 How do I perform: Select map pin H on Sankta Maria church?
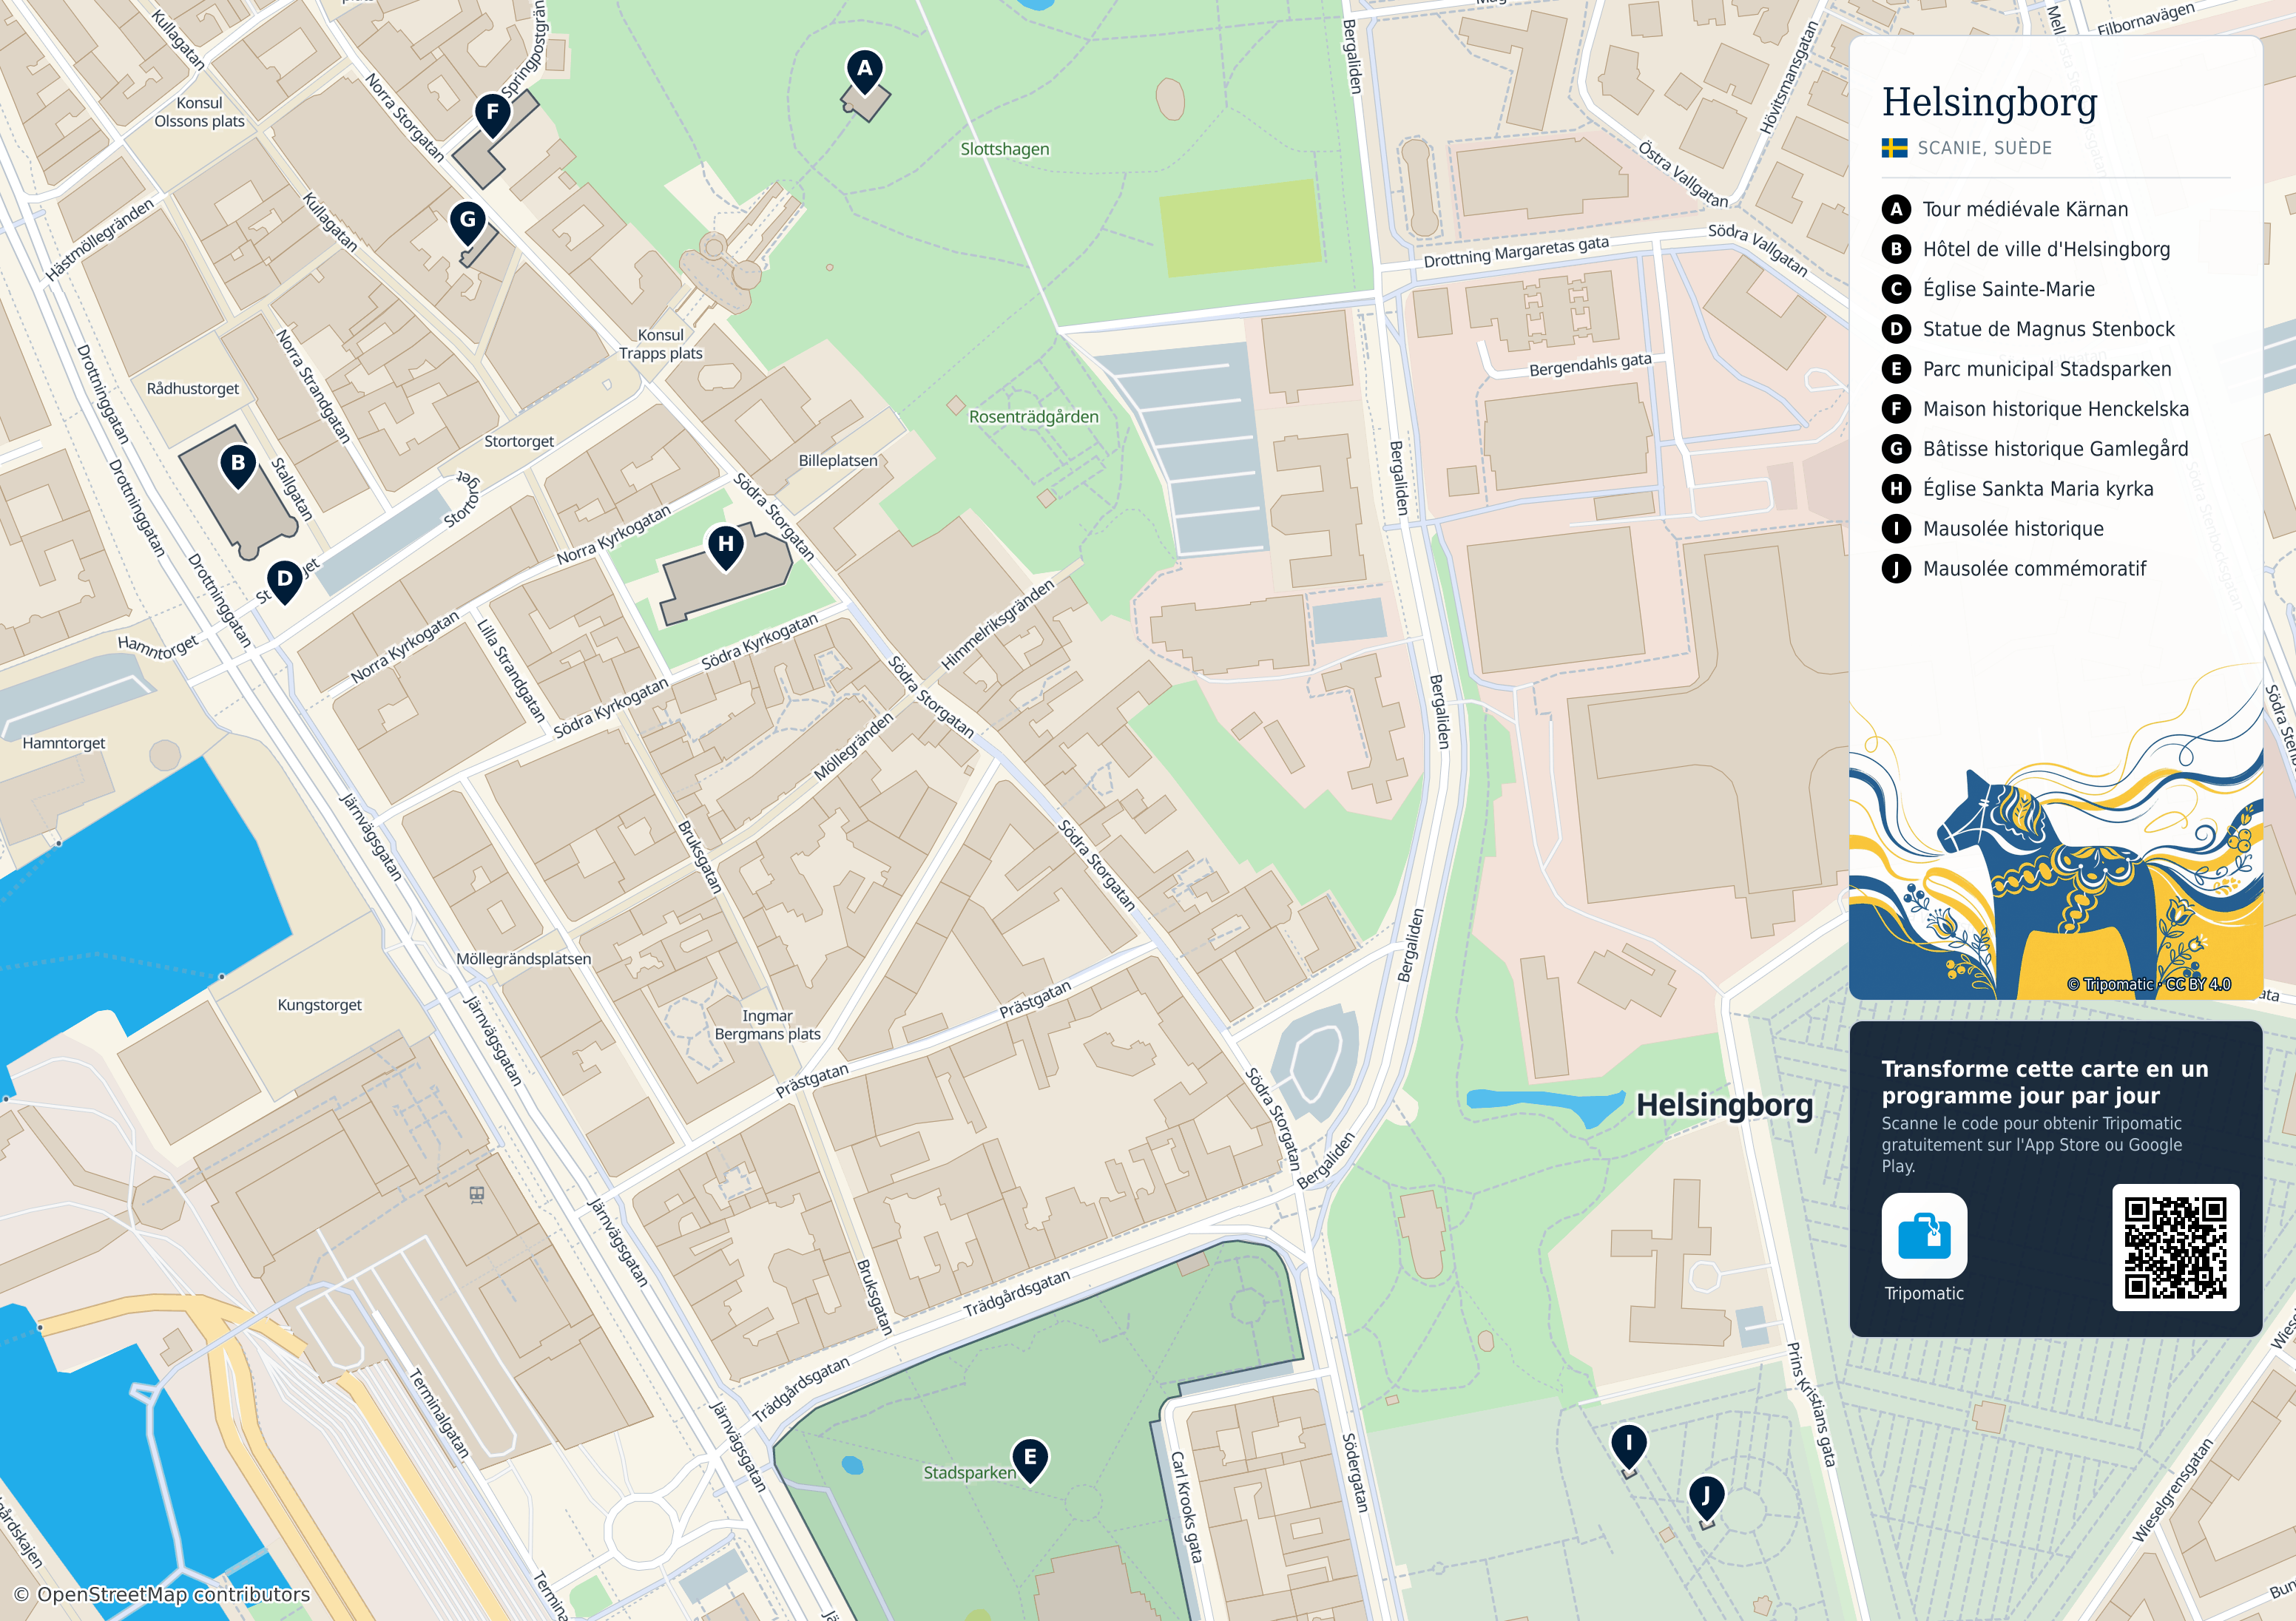726,547
